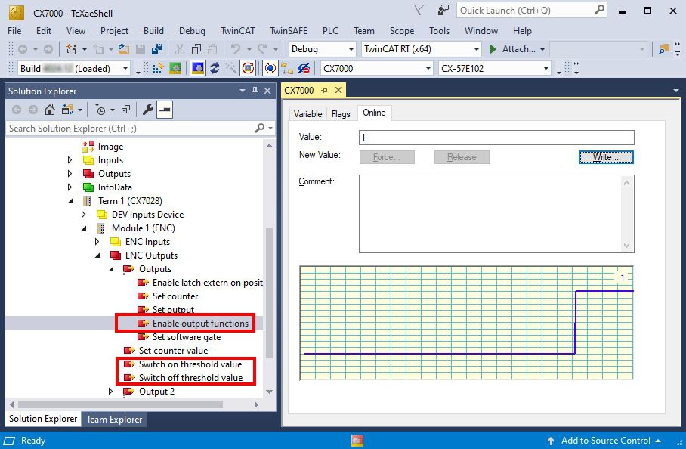The height and width of the screenshot is (449, 686).
Task: Click the Properties wrench icon
Action: pos(148,110)
